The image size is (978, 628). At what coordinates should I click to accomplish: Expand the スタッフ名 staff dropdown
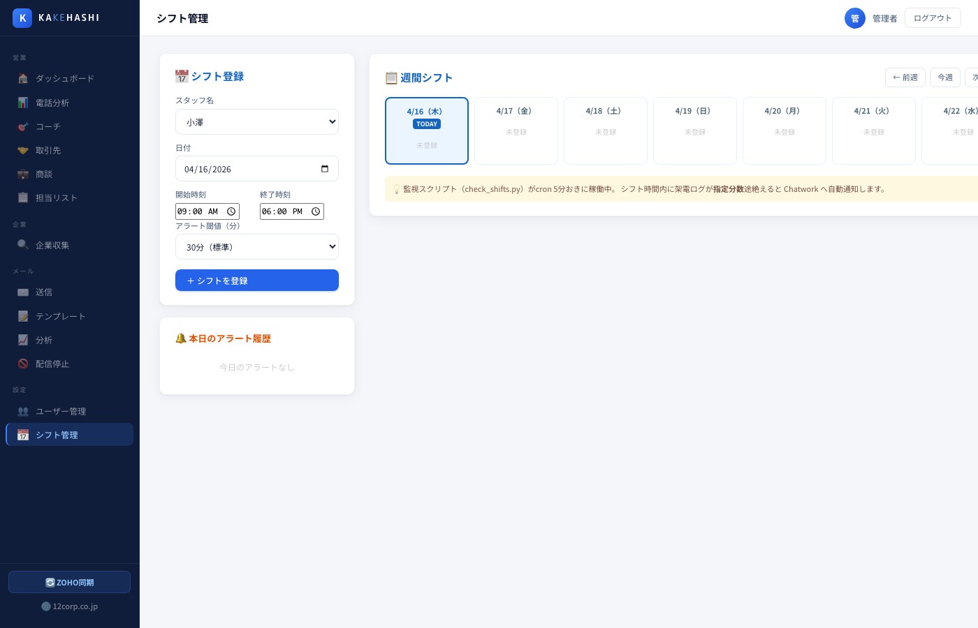click(x=256, y=122)
